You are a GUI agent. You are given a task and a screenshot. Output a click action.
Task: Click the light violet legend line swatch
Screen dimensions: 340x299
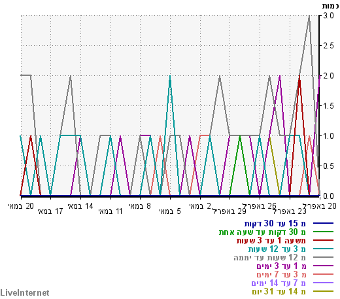323,283
